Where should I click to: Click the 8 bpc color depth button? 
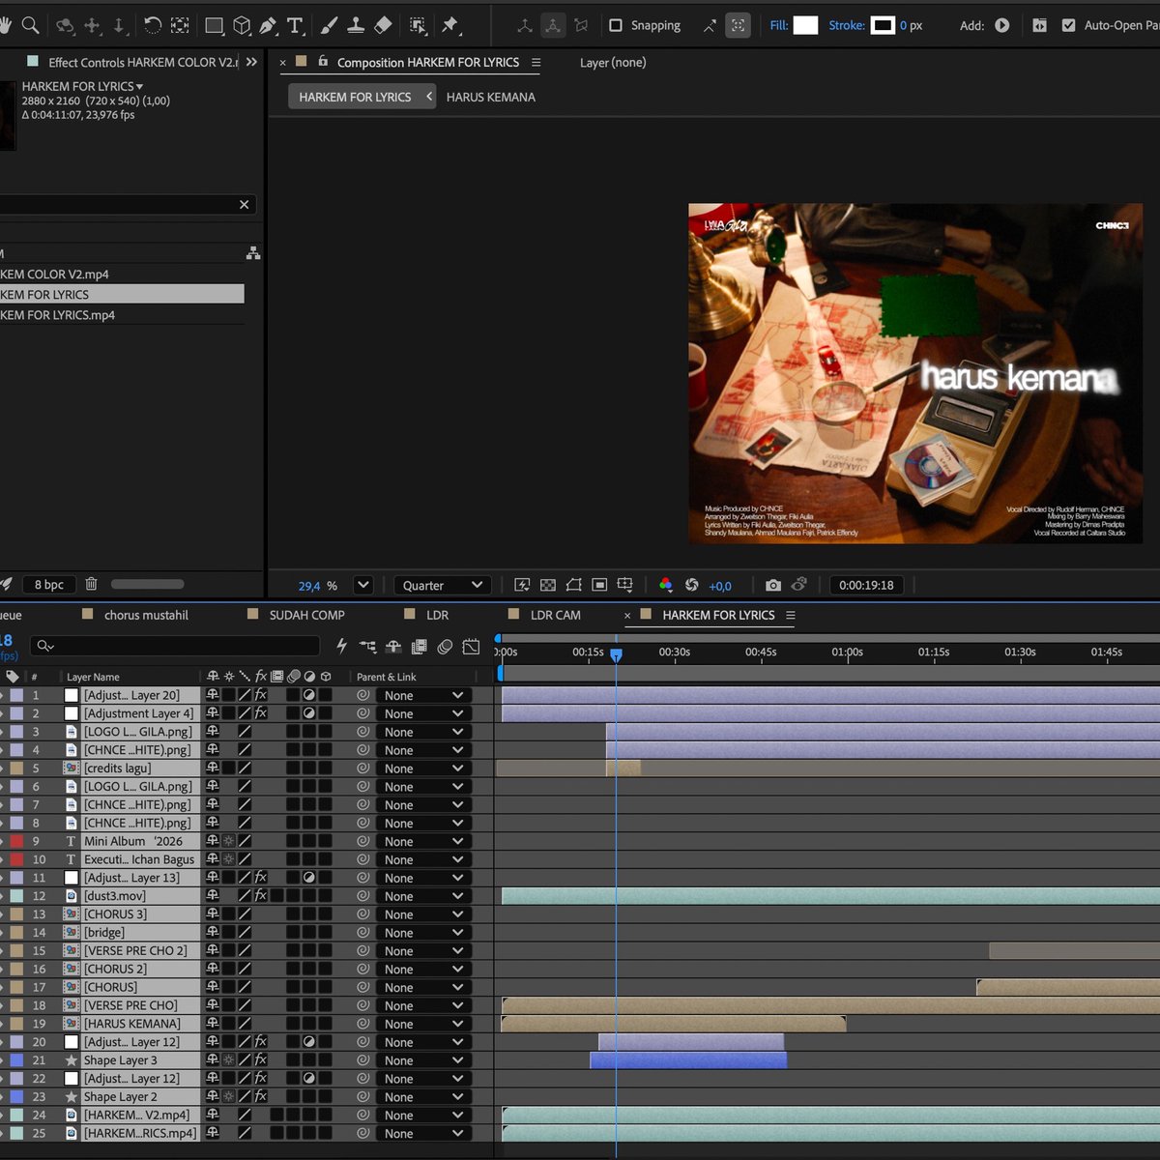point(49,584)
